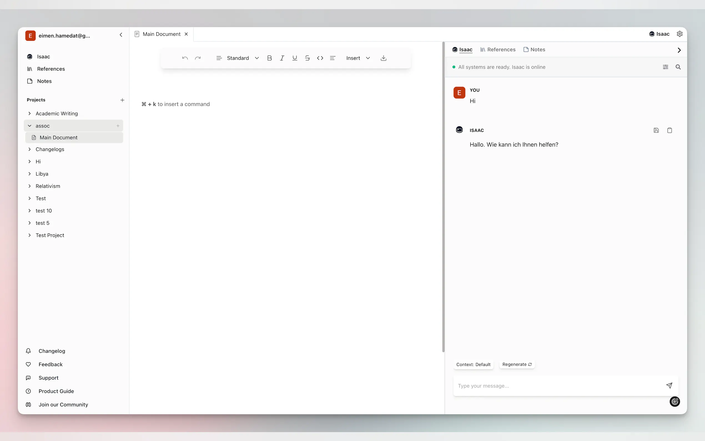Image resolution: width=705 pixels, height=441 pixels.
Task: Click the Regenerate button
Action: pyautogui.click(x=517, y=364)
